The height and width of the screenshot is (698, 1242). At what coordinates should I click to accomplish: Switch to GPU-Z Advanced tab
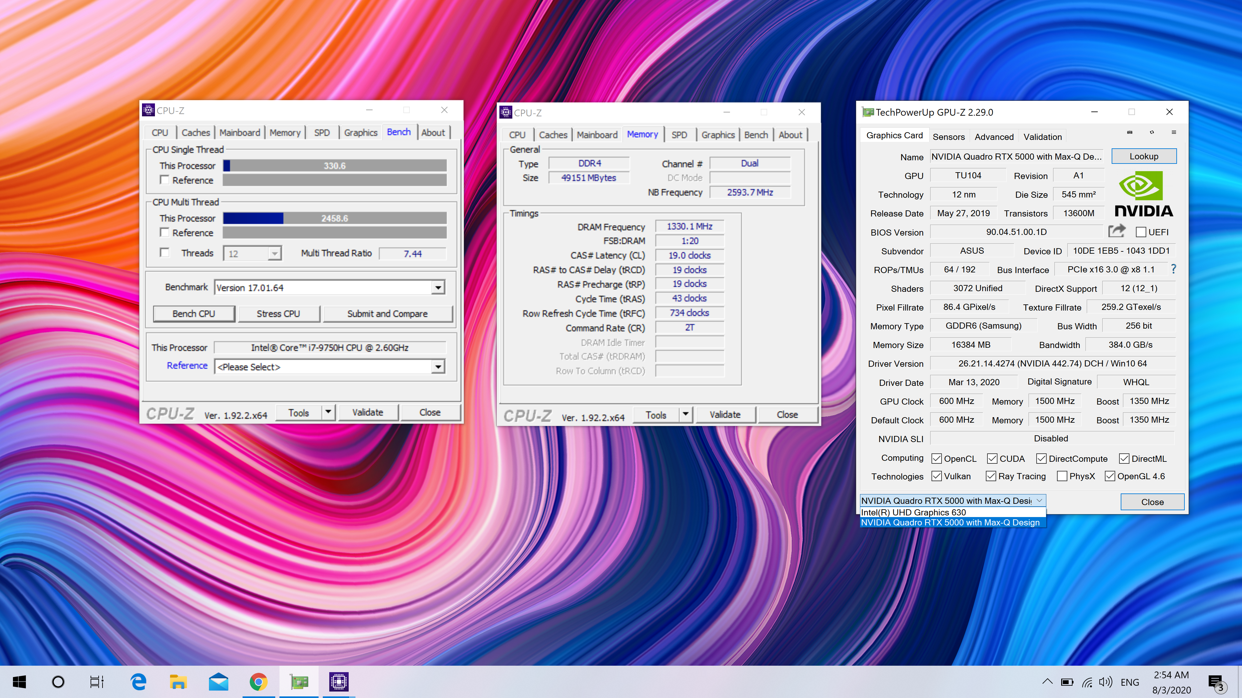(x=994, y=137)
